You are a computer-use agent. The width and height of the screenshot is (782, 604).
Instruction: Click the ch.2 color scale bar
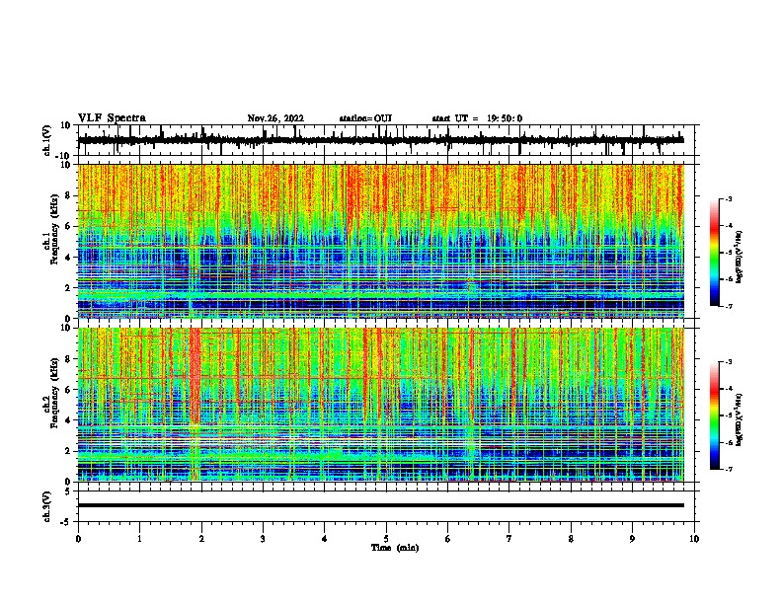[714, 415]
